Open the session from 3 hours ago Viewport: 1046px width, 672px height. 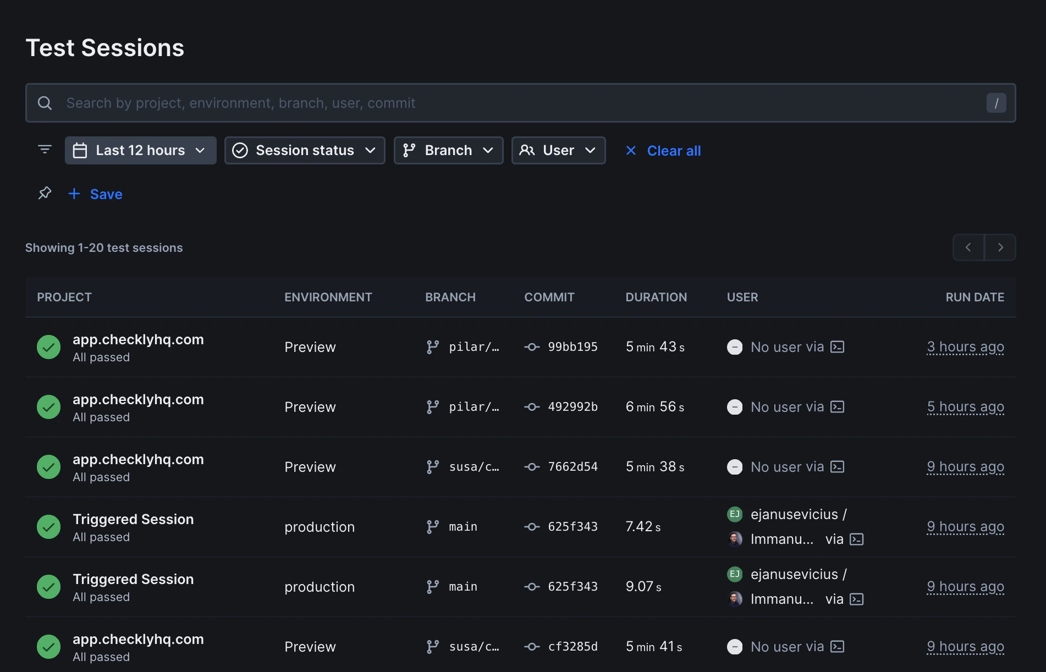tap(965, 347)
